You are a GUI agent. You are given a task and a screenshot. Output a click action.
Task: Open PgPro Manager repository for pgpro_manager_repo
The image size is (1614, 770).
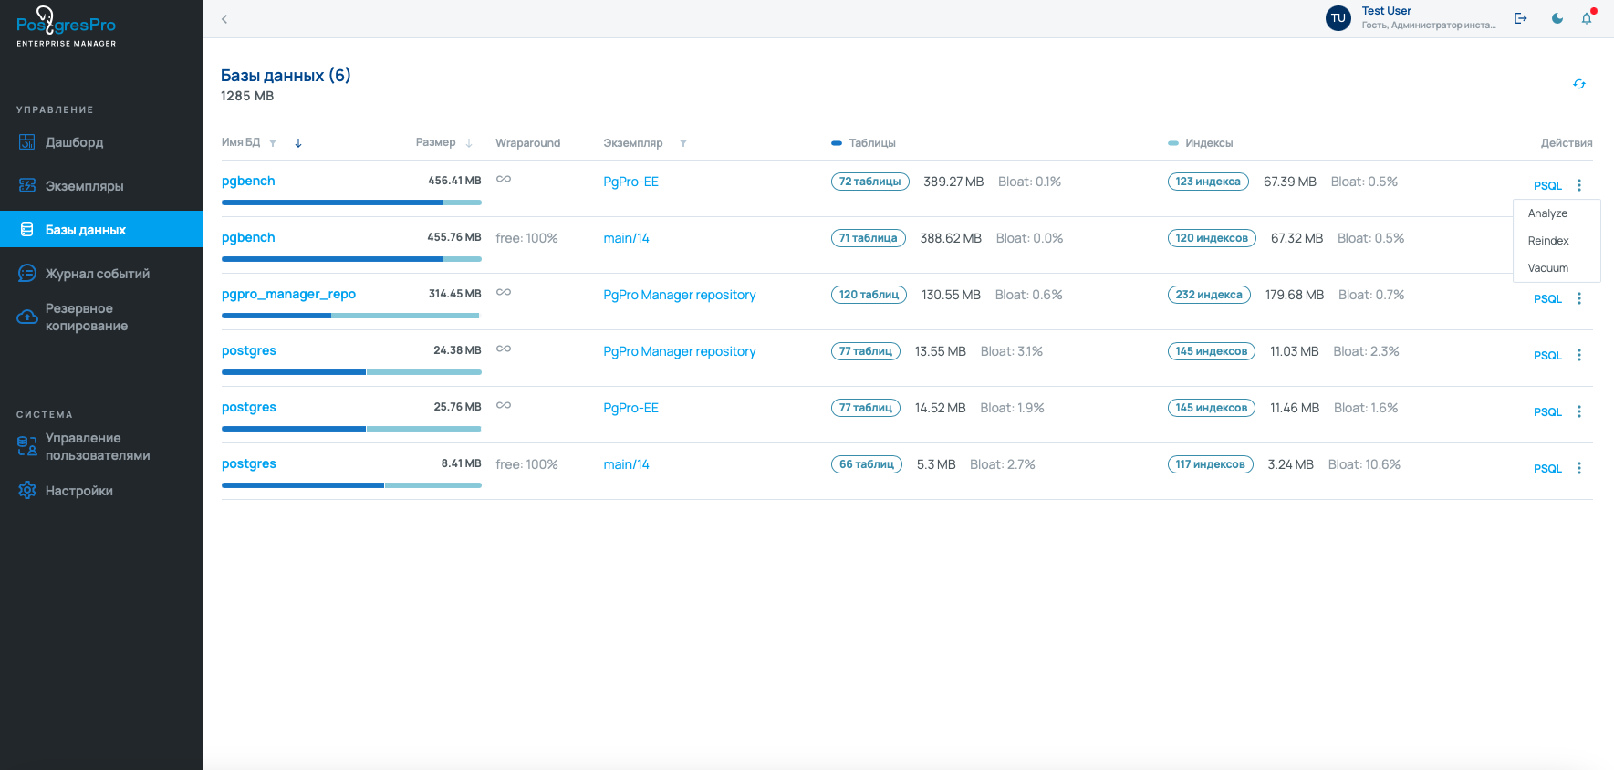point(680,295)
